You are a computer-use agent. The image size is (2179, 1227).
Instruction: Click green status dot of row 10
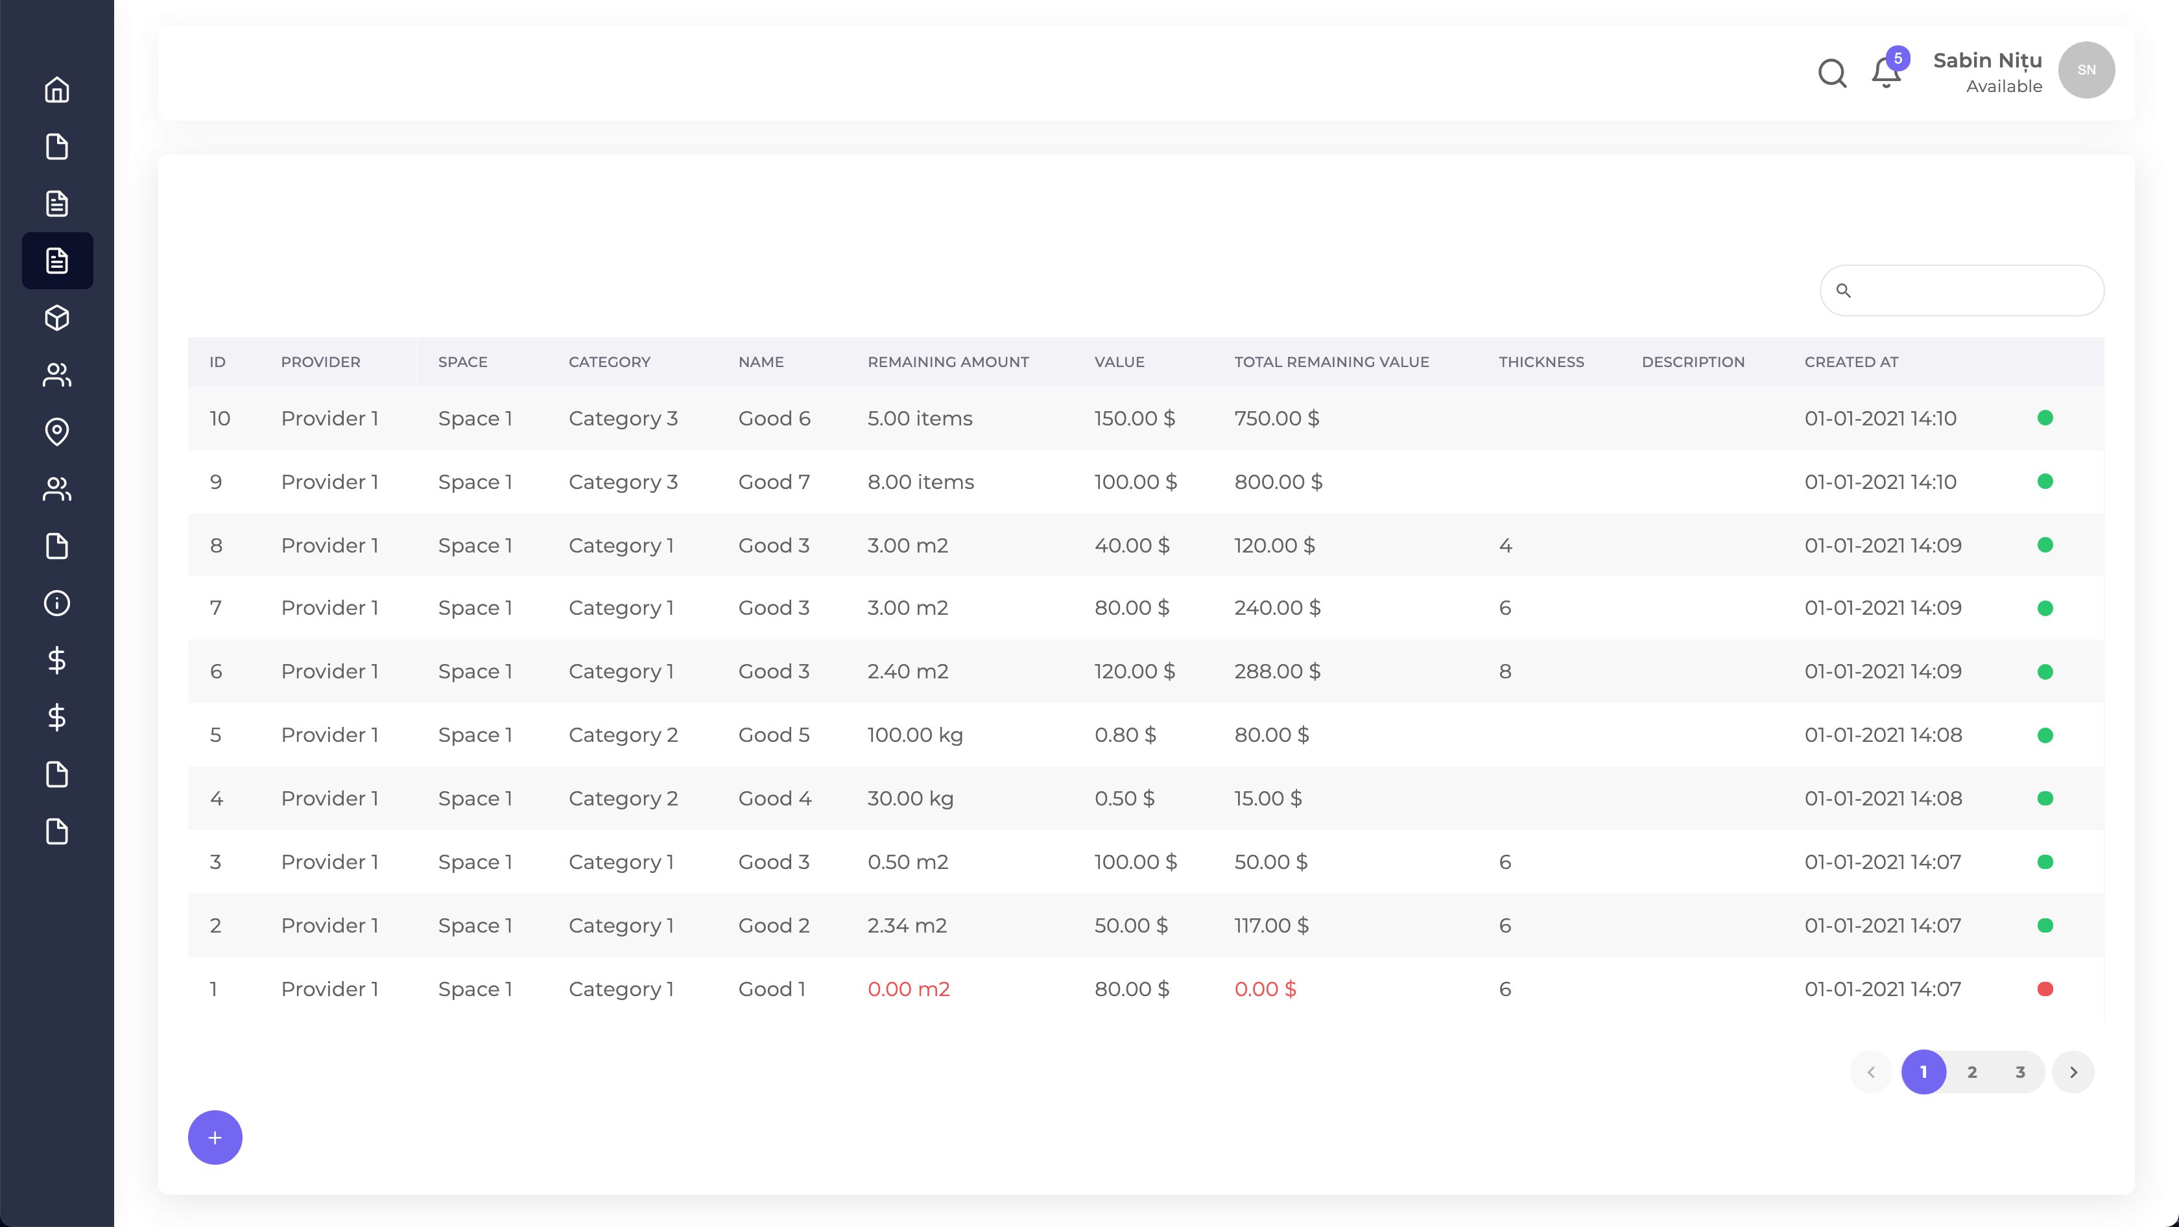2045,418
